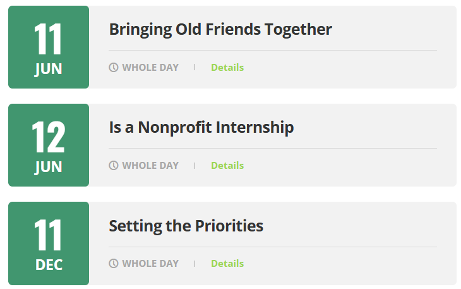Click the clock icon for Bringing Old Friends Together
461x289 pixels.
click(114, 68)
